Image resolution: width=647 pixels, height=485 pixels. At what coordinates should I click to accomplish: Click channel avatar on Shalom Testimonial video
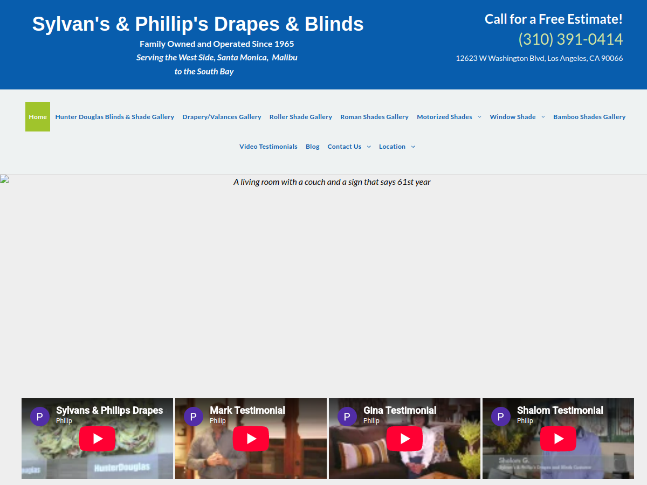pos(501,417)
